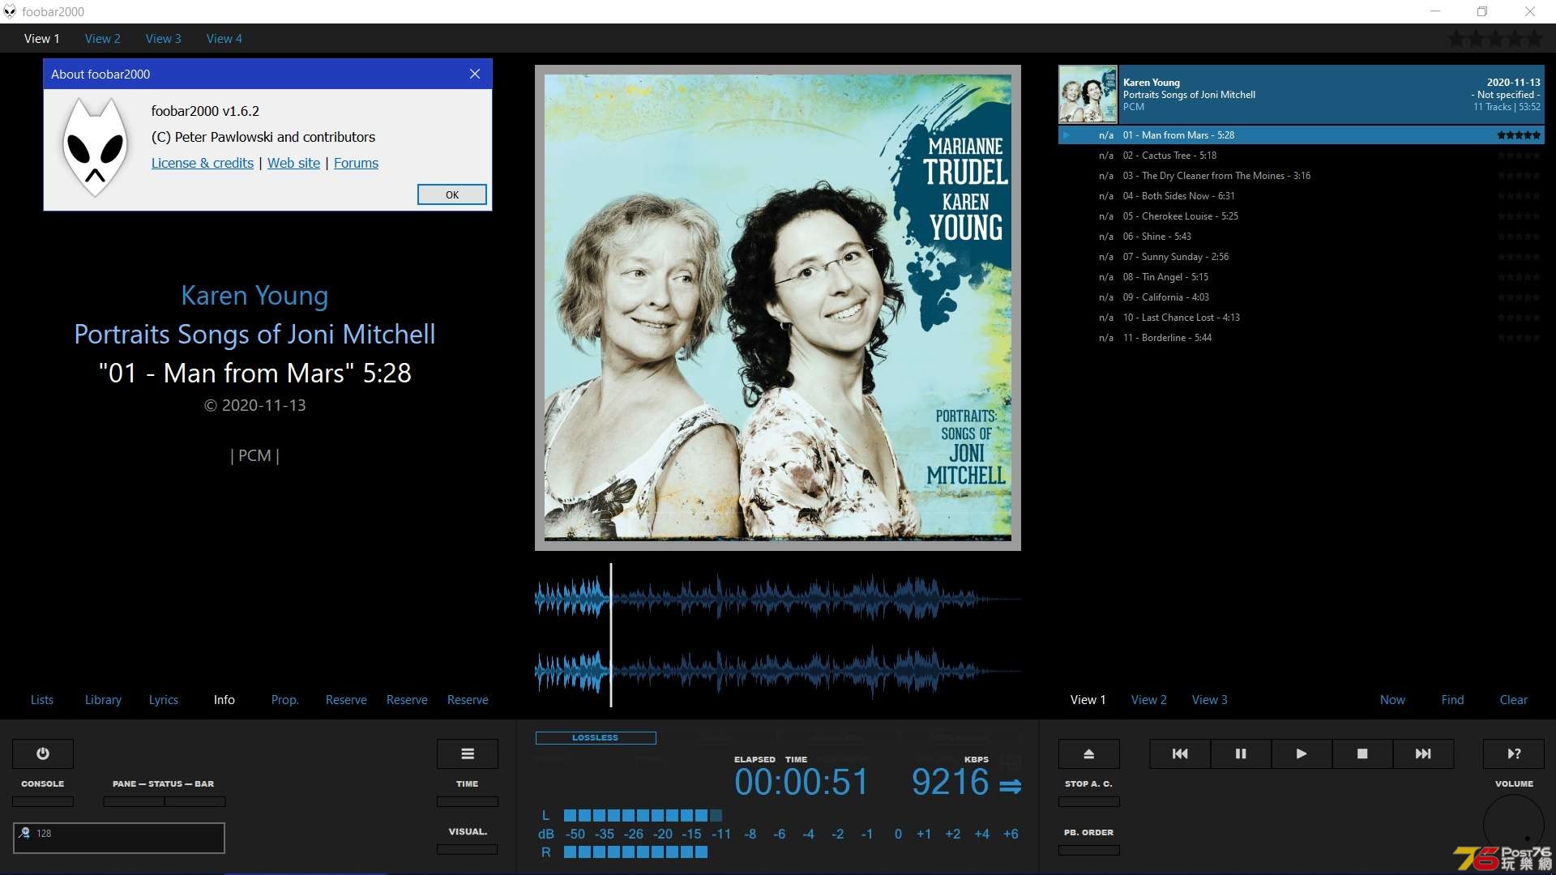Toggle the STATUS BAR switch on the right half
1556x875 pixels.
195,802
